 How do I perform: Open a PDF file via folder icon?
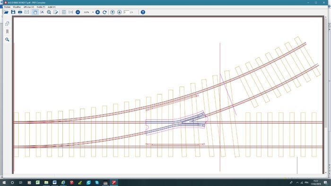6,12
